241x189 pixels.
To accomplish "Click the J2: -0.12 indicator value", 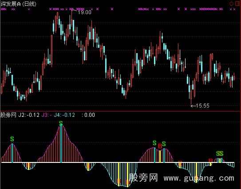I will pos(29,115).
